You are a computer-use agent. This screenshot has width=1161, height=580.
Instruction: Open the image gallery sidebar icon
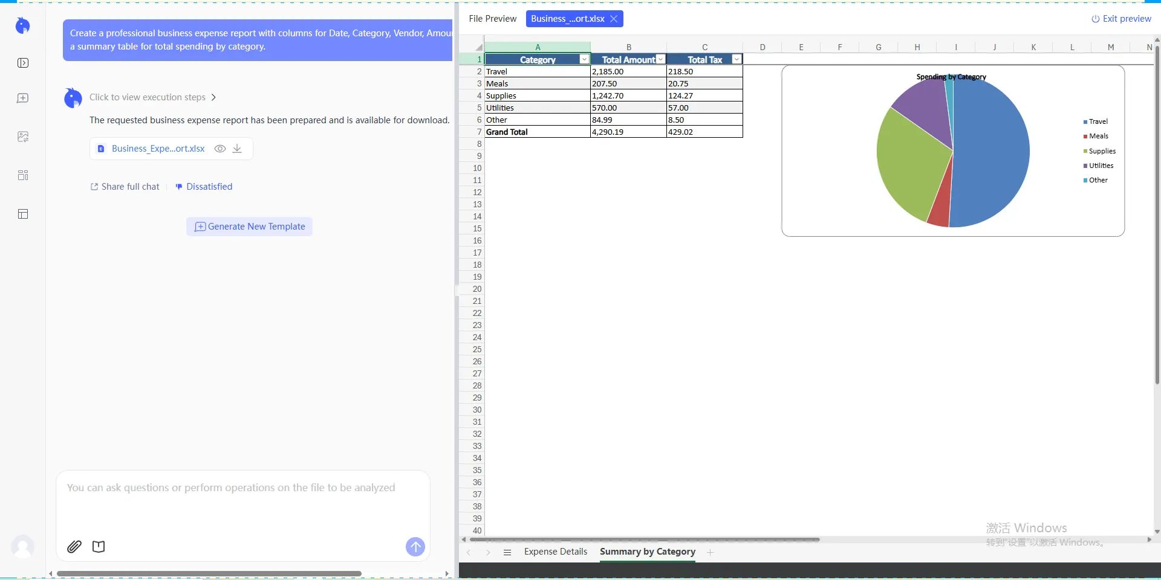[23, 137]
